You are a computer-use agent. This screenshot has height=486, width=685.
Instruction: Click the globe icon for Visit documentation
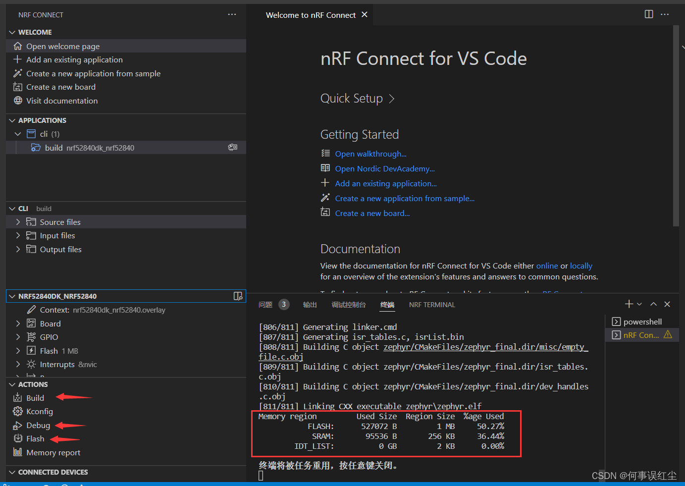[x=18, y=101]
